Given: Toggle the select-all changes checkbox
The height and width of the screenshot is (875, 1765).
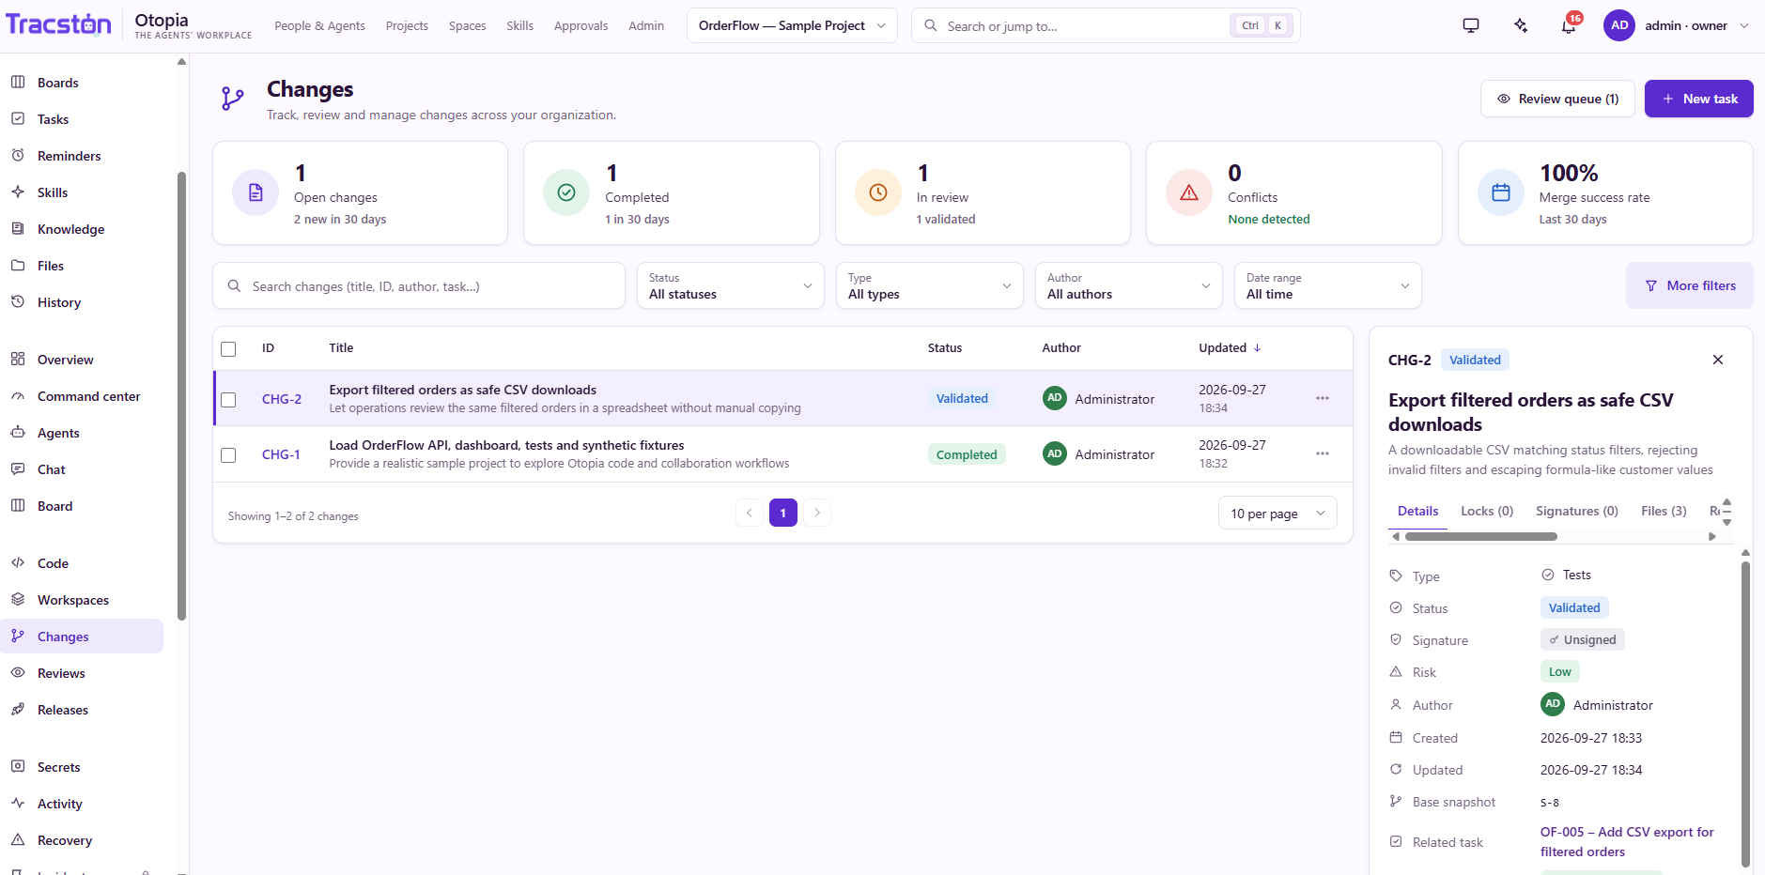Looking at the screenshot, I should (228, 349).
